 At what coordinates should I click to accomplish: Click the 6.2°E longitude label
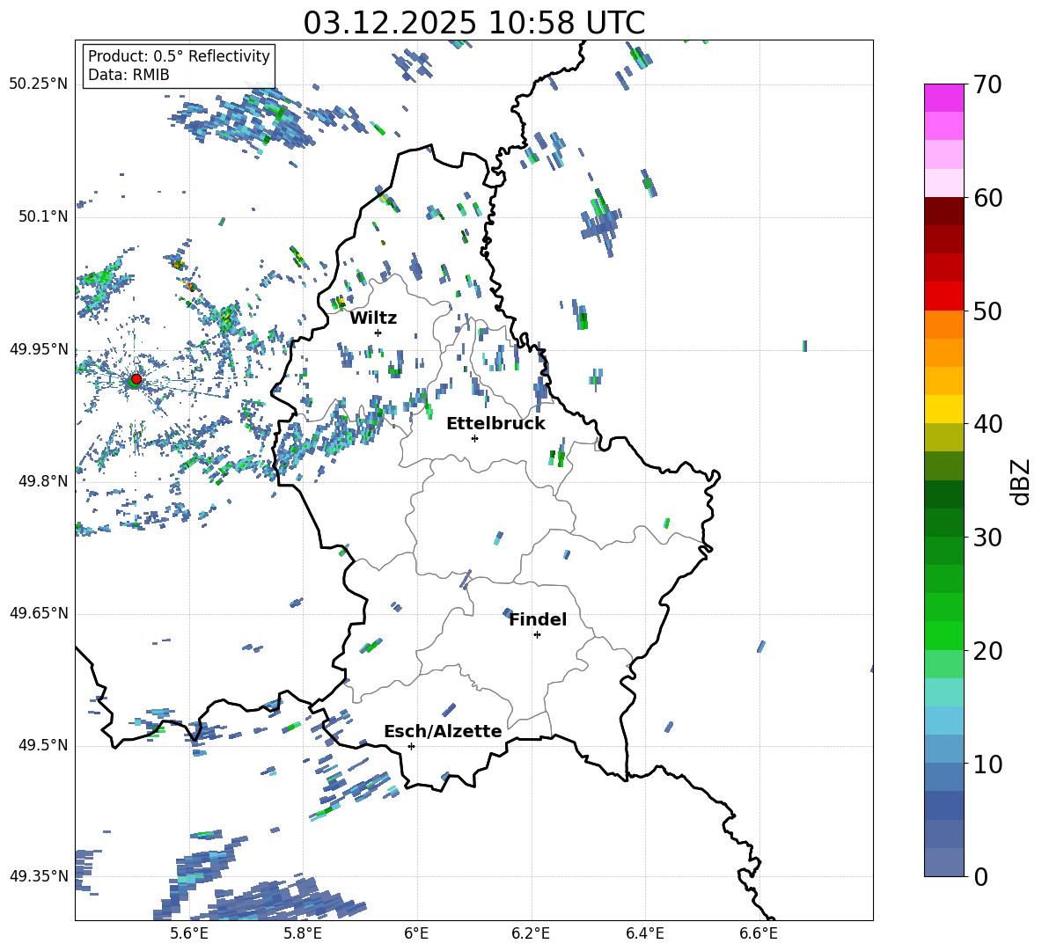(531, 933)
